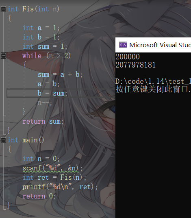Click the D:\code\1.14 path line in console
This screenshot has width=191, height=218.
[x=153, y=81]
